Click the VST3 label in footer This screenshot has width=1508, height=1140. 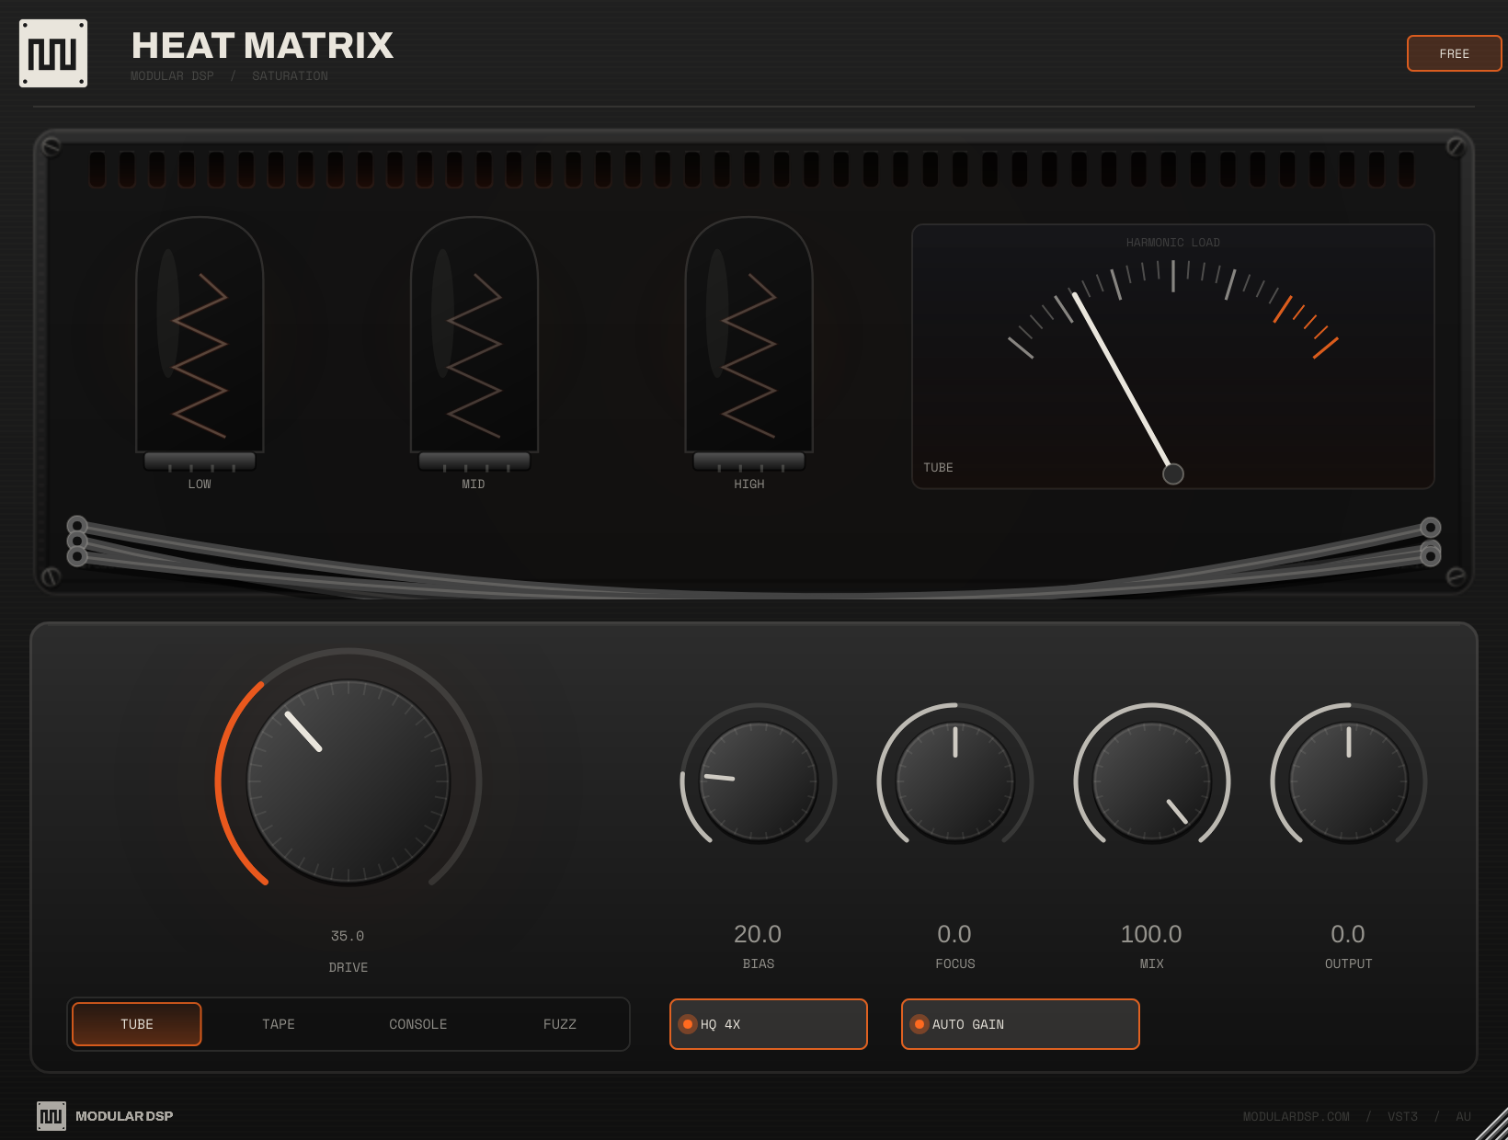click(1403, 1117)
